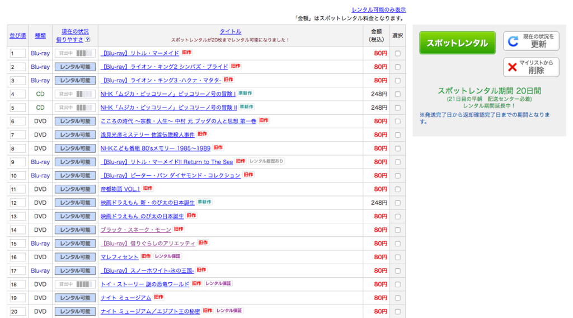Click the help icon beside 借りやすさ
Image resolution: width=573 pixels, height=318 pixels.
click(87, 40)
